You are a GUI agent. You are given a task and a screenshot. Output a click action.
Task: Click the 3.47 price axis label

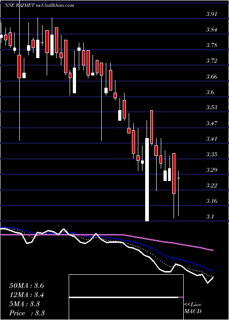(212, 123)
